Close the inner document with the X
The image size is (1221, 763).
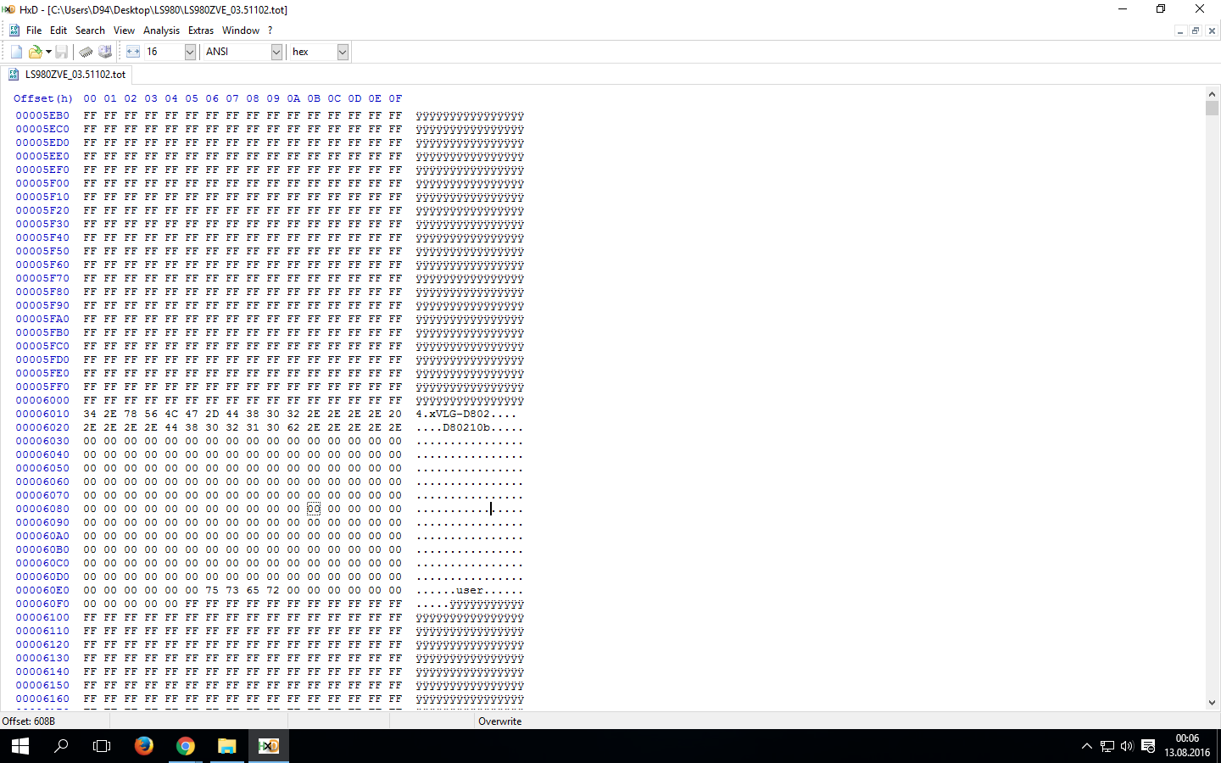pos(1212,31)
